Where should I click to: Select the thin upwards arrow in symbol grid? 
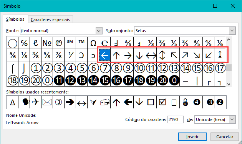point(116,56)
